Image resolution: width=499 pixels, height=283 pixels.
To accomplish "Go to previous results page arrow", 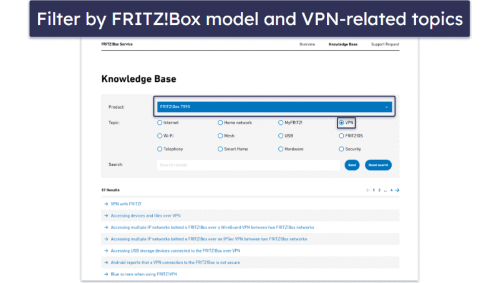I will (x=368, y=191).
